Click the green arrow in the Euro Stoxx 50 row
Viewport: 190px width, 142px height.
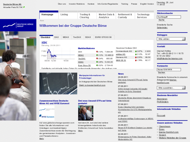pyautogui.click(x=97, y=65)
